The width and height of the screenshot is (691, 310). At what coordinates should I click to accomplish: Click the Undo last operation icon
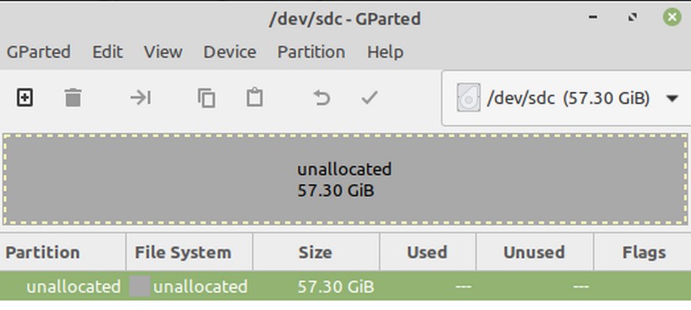pos(321,98)
